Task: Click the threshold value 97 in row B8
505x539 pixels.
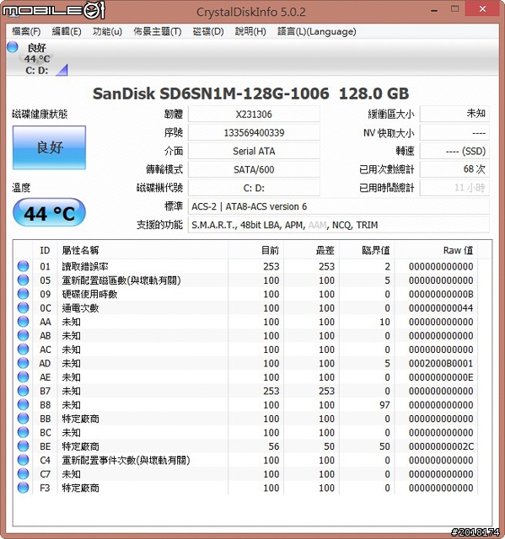Action: click(x=384, y=405)
